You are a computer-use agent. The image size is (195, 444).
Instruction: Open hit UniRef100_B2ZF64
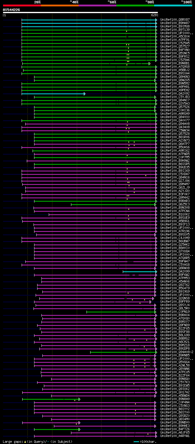click(175, 376)
